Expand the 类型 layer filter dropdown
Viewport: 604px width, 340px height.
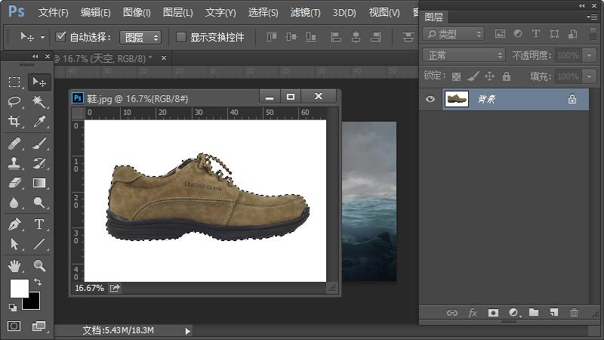coord(454,34)
